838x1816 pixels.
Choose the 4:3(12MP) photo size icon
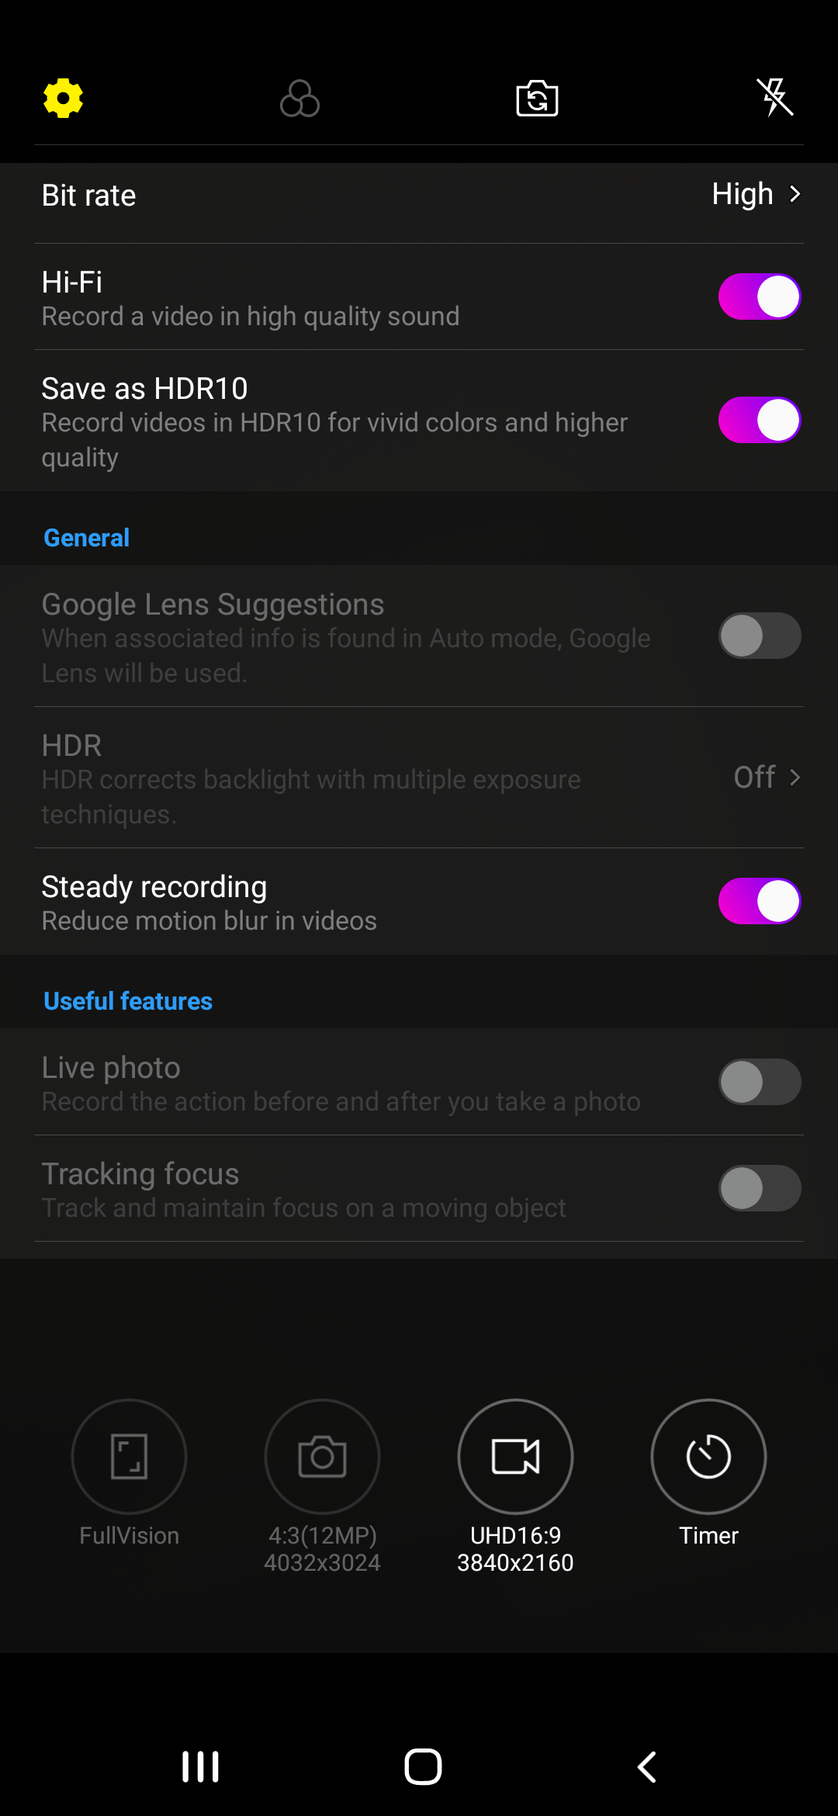tap(322, 1457)
